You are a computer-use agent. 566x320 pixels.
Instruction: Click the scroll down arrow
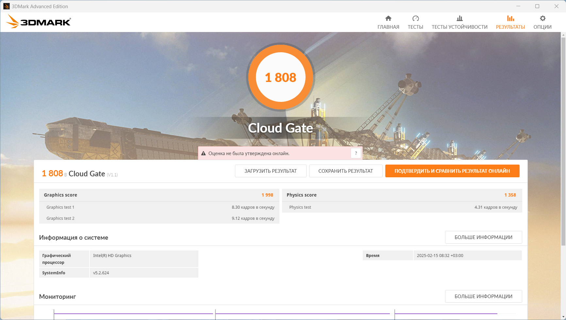tap(563, 317)
